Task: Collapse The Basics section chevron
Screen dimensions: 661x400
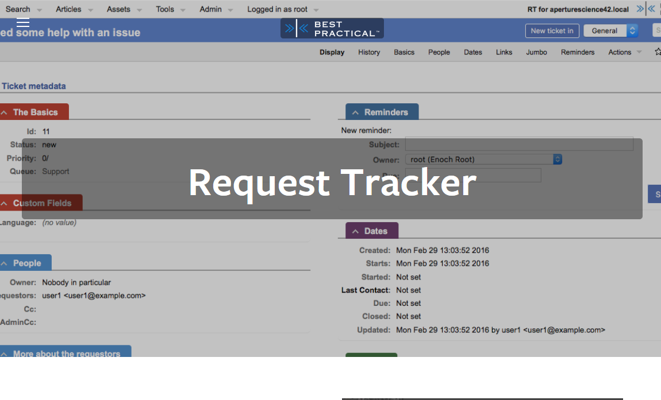Action: coord(4,112)
